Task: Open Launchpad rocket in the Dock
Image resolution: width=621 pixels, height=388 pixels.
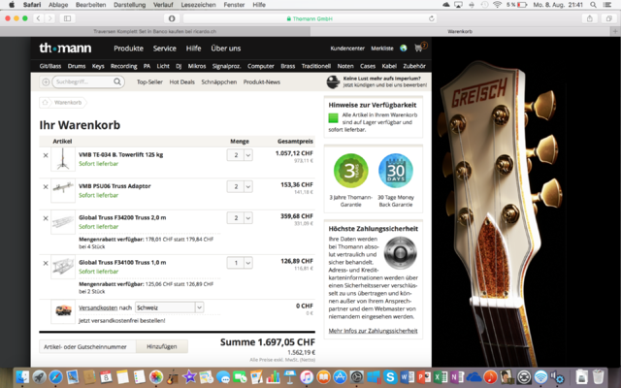Action: (x=39, y=377)
